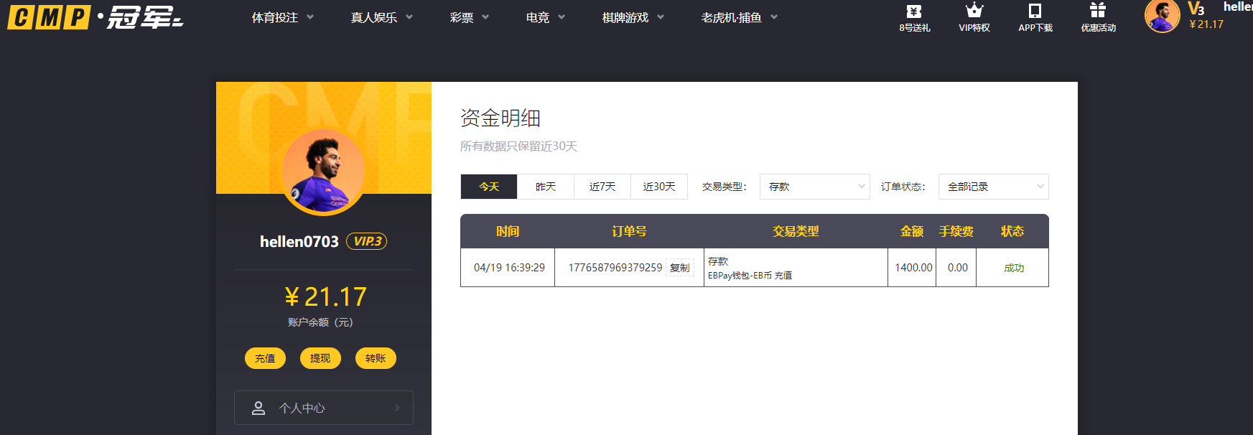1253x435 pixels.
Task: Click the VIP3 badge beside hellen0703
Action: click(x=367, y=241)
